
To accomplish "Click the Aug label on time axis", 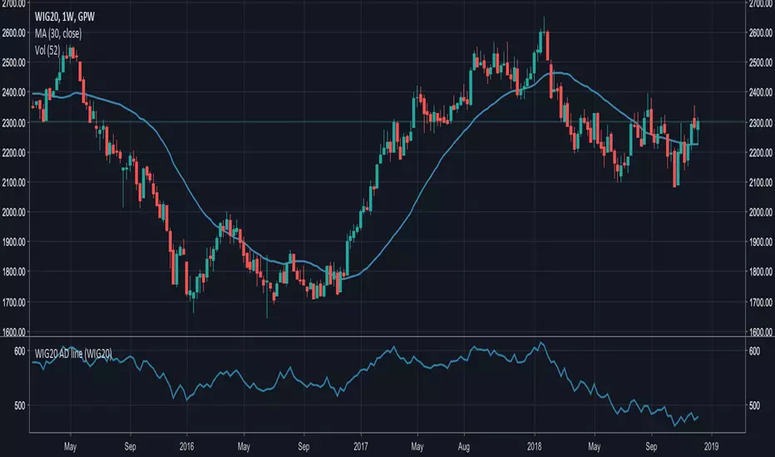I will click(464, 447).
